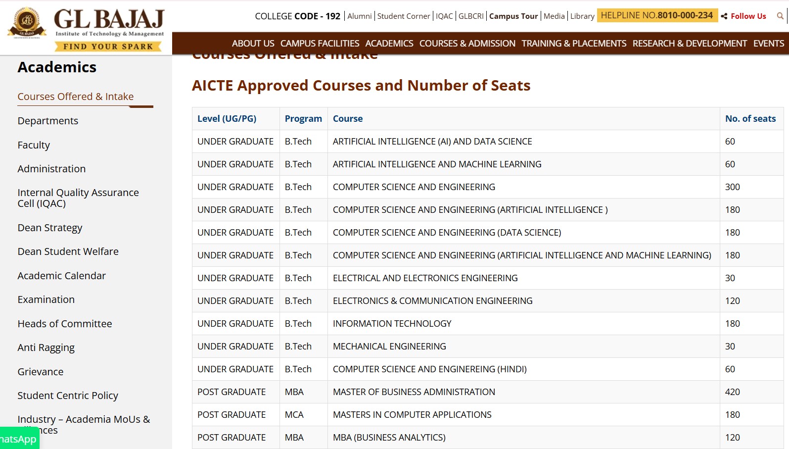Open the WhatsApp chat button

click(x=19, y=439)
